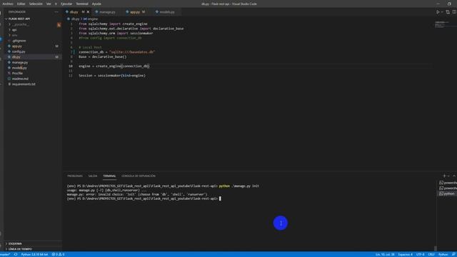Open readme.md in the explorer tree
457x257 pixels.
coord(20,79)
